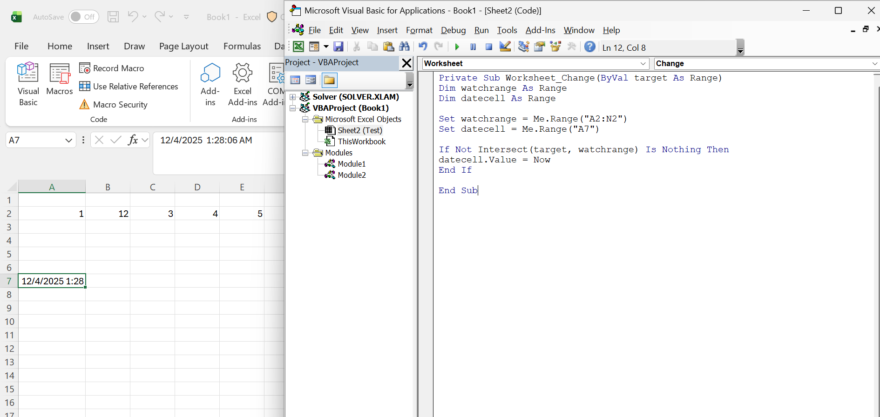Click the Undo arrow in the VBA toolbar

(x=423, y=47)
